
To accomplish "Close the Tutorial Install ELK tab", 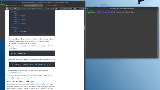I will coord(23,5).
